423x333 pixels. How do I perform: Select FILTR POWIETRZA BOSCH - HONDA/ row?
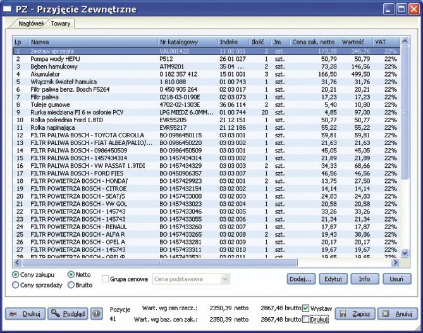[x=206, y=181]
